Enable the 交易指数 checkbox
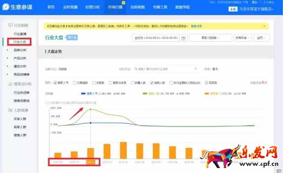The height and width of the screenshot is (173, 283). point(74,83)
